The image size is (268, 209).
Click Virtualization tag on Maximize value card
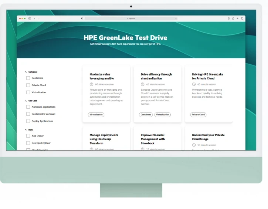(96, 115)
